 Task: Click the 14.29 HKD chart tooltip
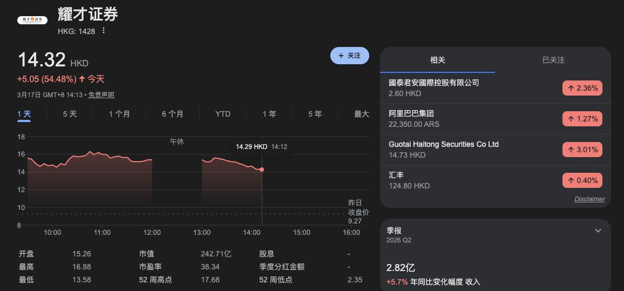pyautogui.click(x=261, y=146)
